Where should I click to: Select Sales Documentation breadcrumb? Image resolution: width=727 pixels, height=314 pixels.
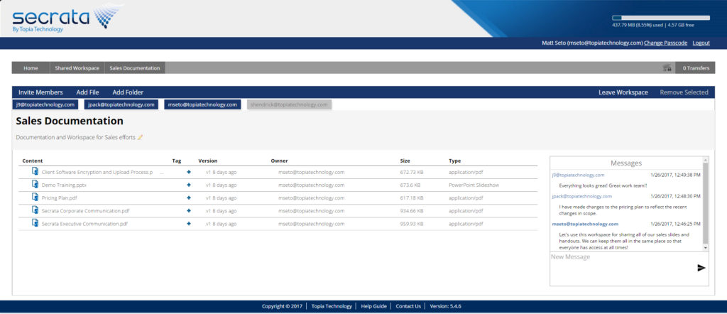click(x=134, y=67)
